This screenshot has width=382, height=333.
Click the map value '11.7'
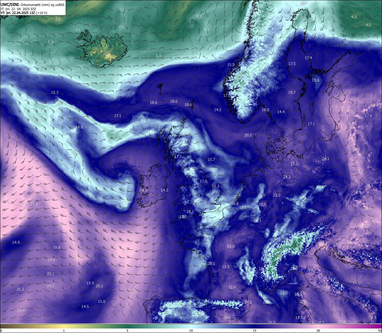243,207
